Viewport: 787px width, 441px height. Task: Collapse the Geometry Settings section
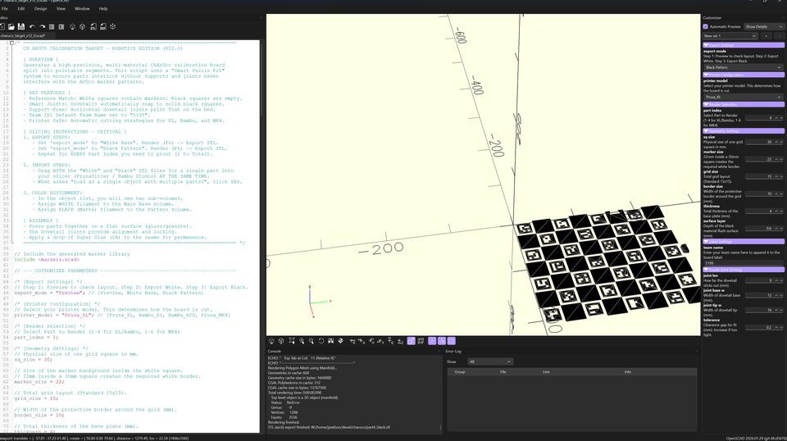pos(744,131)
